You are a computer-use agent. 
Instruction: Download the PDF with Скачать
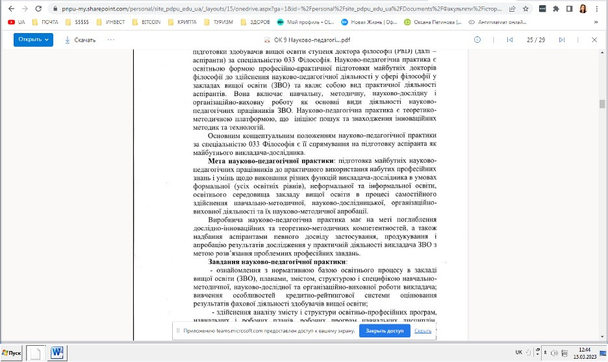click(x=80, y=40)
